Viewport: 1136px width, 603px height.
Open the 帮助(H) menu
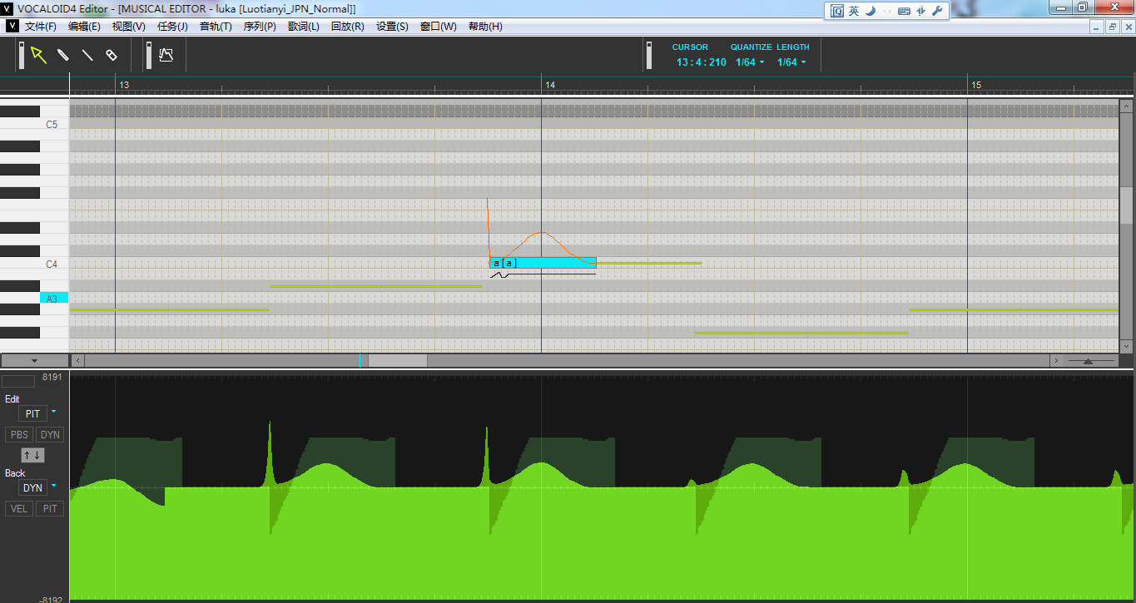485,27
